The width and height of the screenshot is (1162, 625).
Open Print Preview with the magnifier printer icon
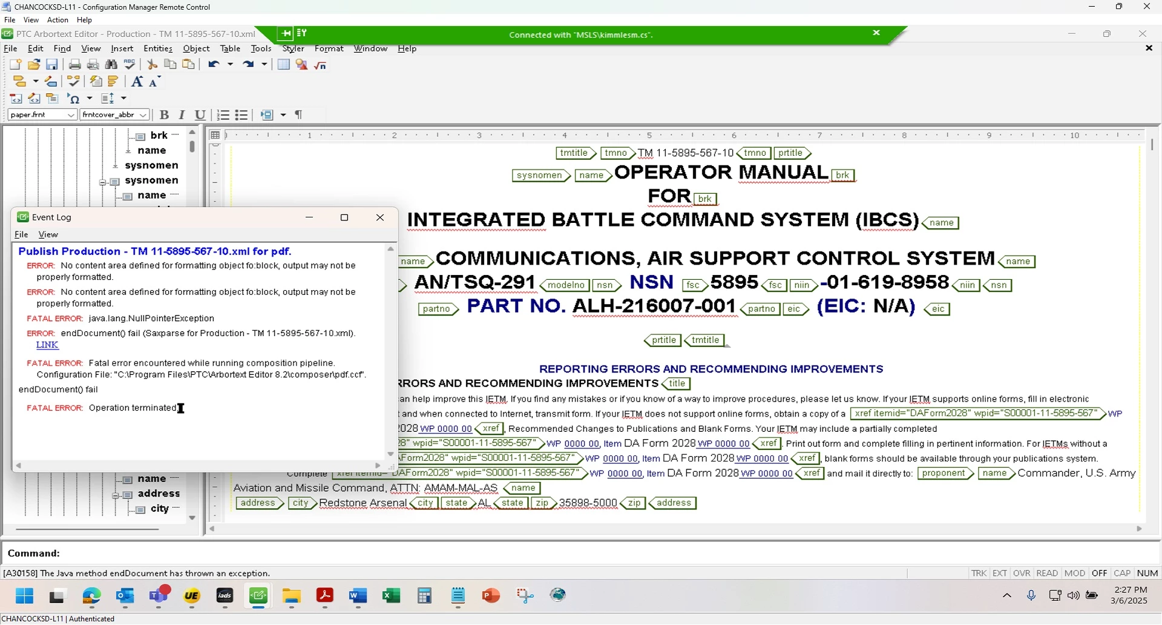point(93,65)
